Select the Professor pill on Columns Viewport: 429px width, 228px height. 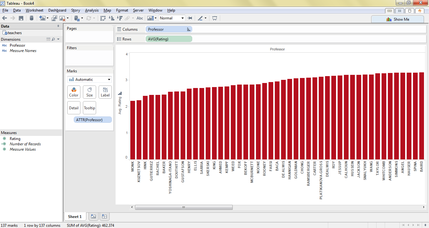[x=169, y=29]
